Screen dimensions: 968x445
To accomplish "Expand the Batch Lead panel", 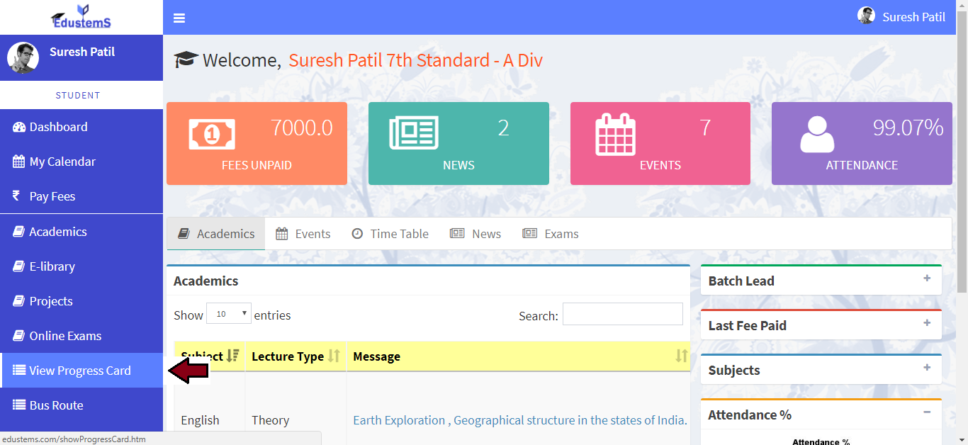I will pyautogui.click(x=926, y=279).
